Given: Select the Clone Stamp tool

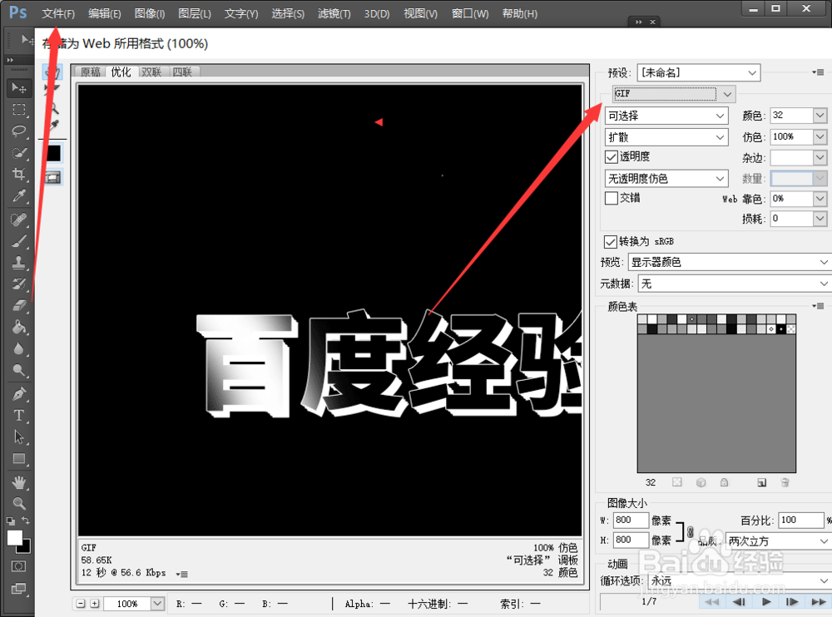Looking at the screenshot, I should tap(19, 262).
